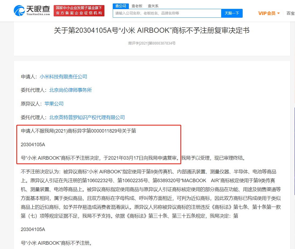Click the red official credit agency badge
295x249 pixels.
pyautogui.click(x=79, y=10)
